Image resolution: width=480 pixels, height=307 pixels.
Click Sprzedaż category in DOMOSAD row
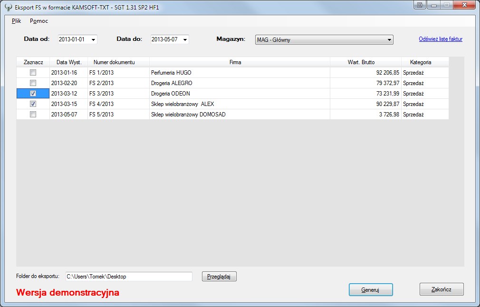point(425,114)
